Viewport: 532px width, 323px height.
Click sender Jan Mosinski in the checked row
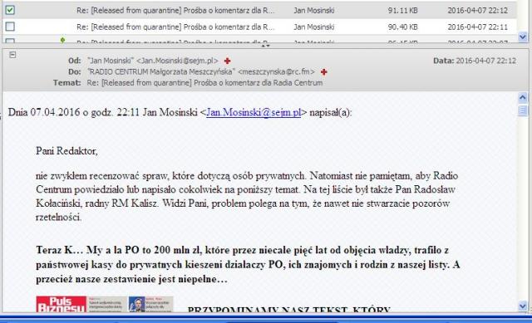click(x=314, y=11)
